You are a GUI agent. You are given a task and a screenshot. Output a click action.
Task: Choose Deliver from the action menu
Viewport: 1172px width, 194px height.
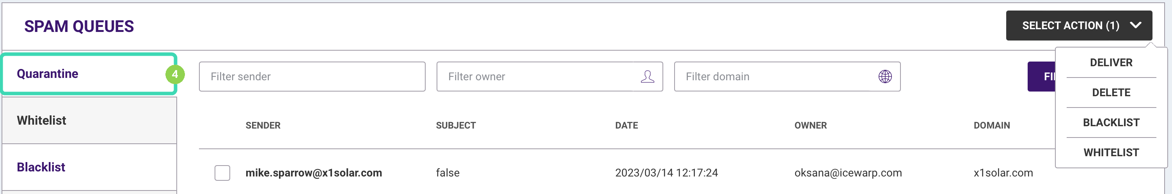click(x=1111, y=63)
